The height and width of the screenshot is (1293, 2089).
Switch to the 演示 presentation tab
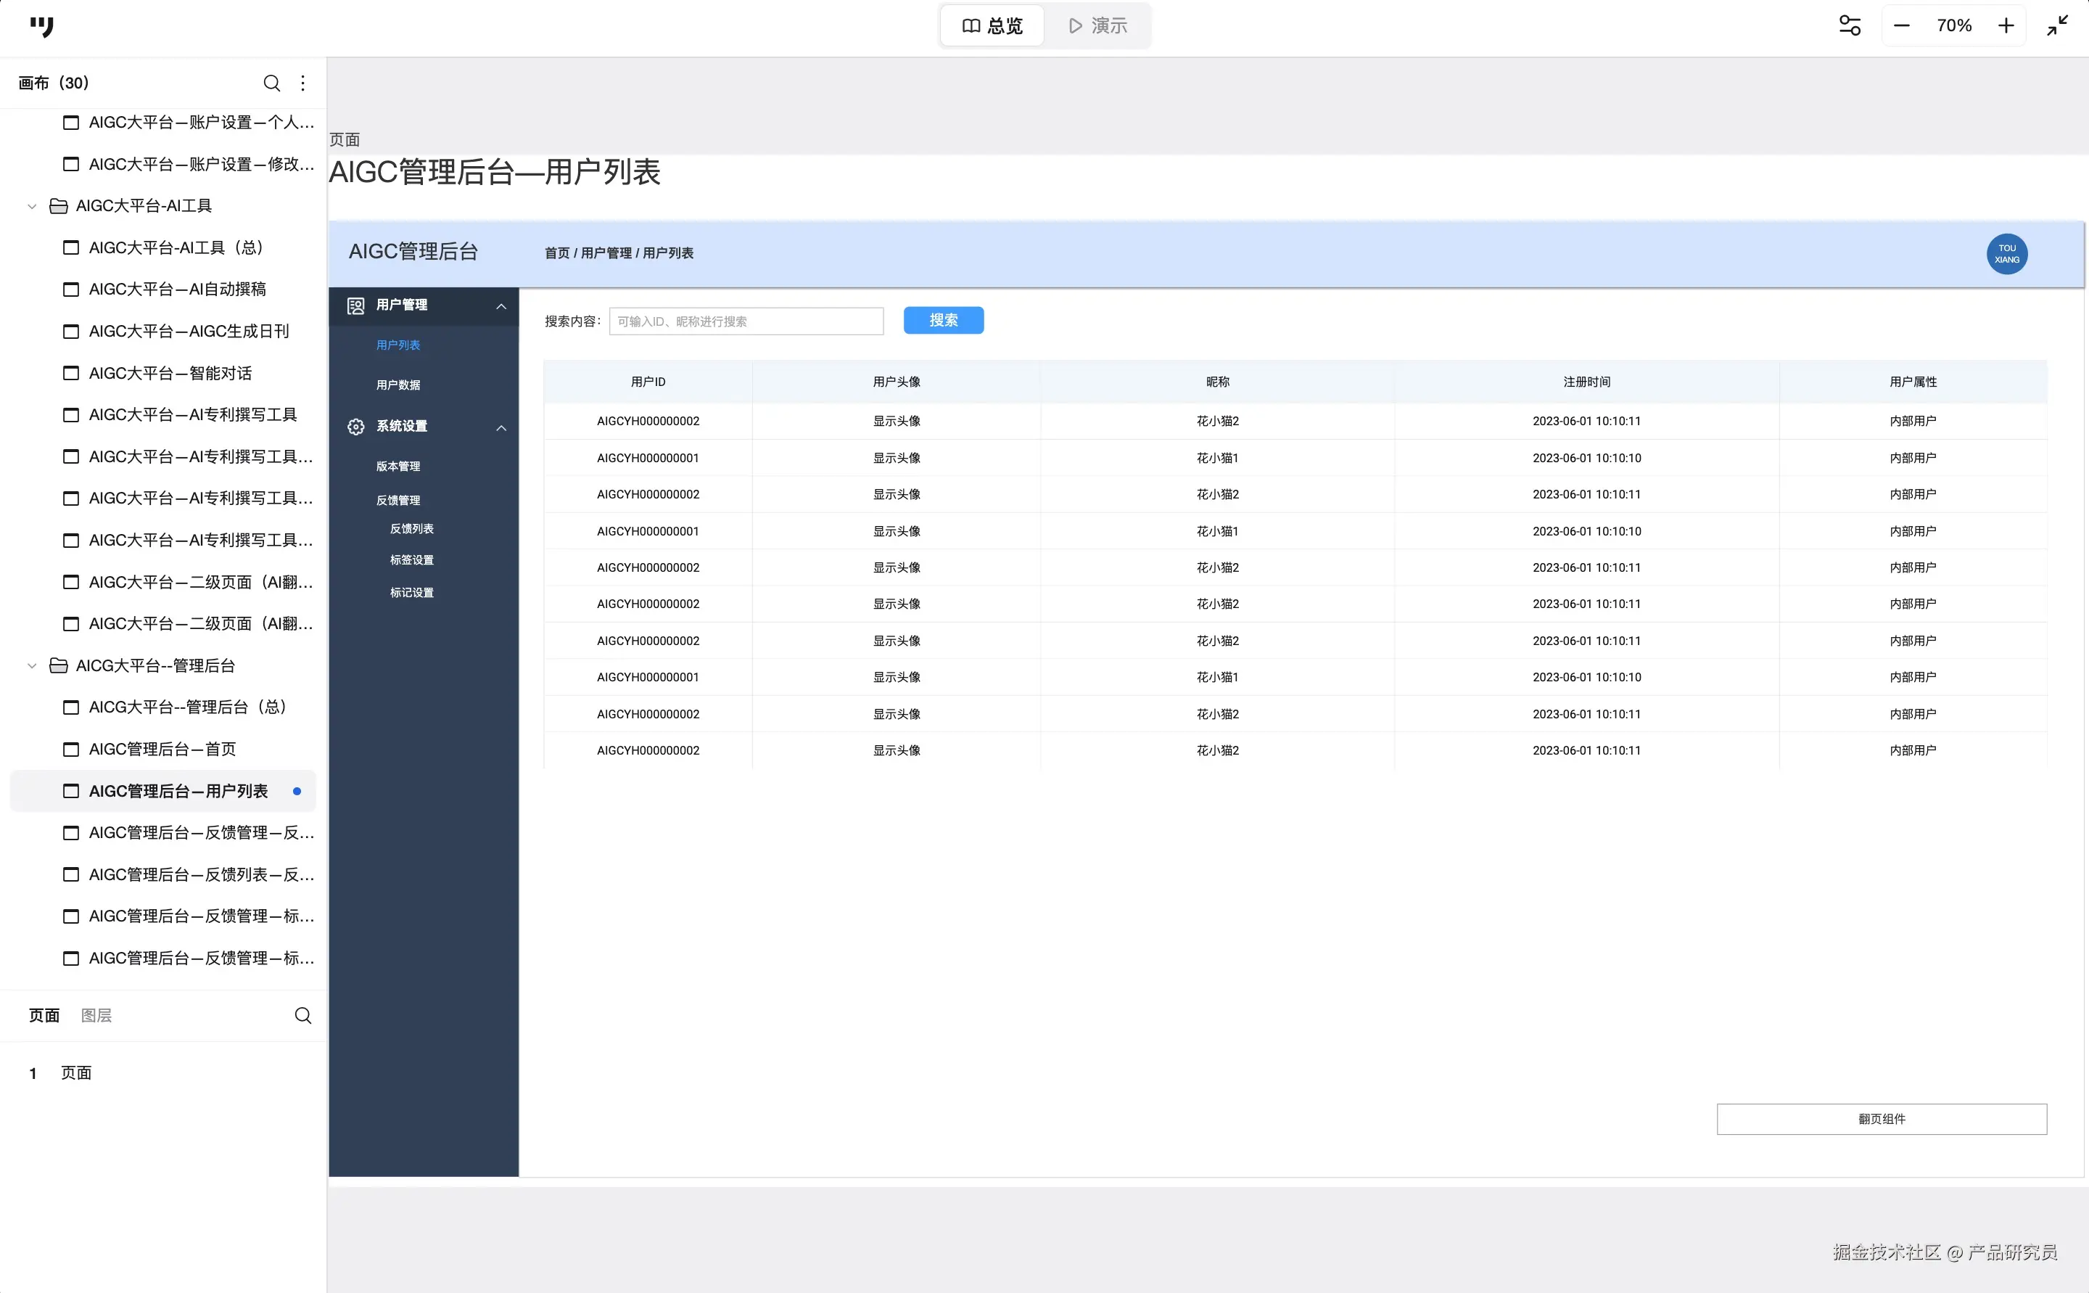(1097, 25)
